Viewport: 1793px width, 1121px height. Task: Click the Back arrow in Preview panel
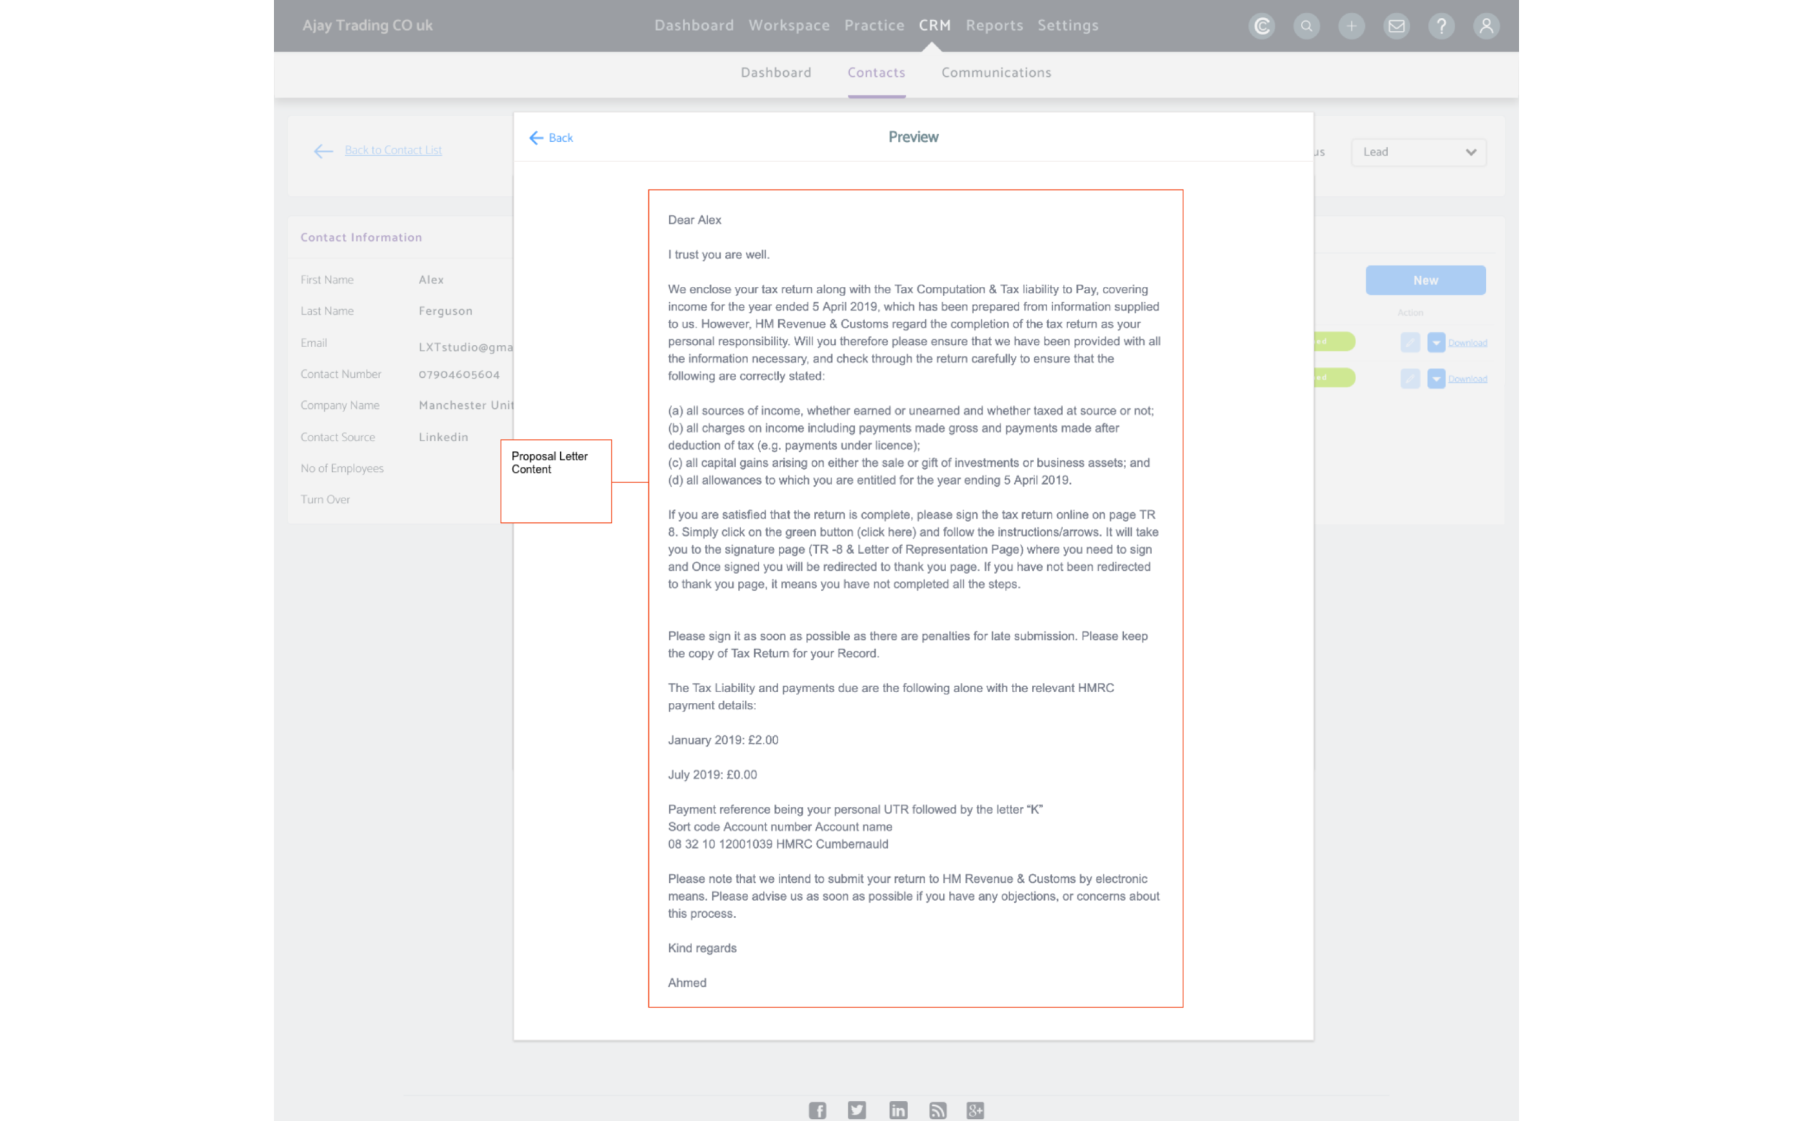click(551, 138)
